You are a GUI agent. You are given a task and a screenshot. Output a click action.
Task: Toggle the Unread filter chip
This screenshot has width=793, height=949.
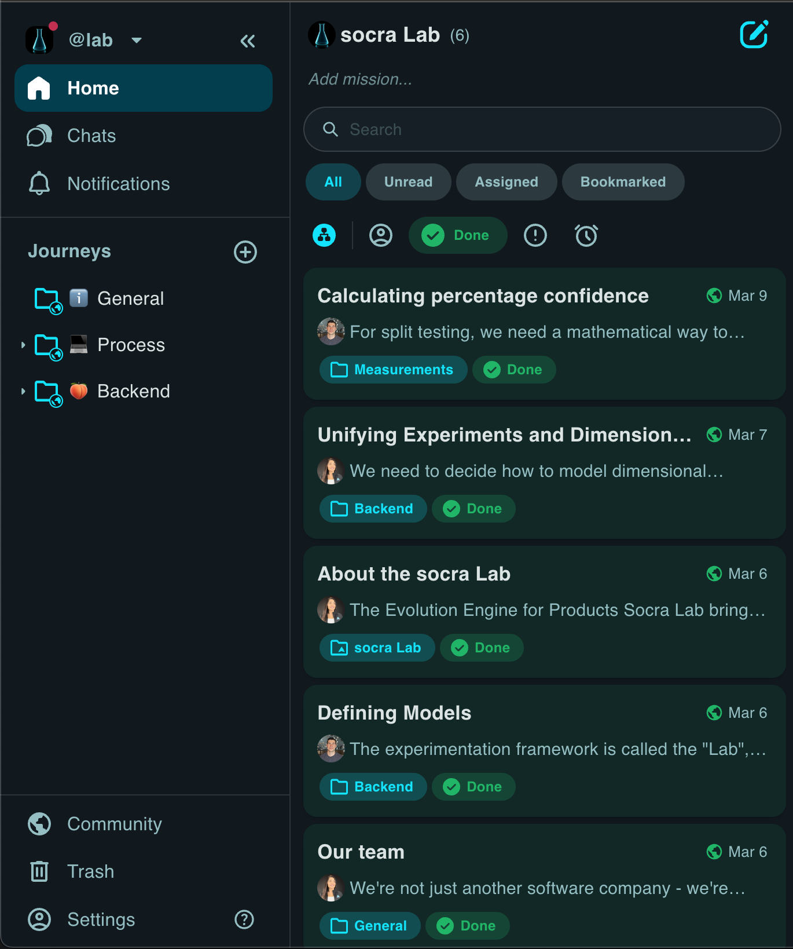click(x=408, y=182)
